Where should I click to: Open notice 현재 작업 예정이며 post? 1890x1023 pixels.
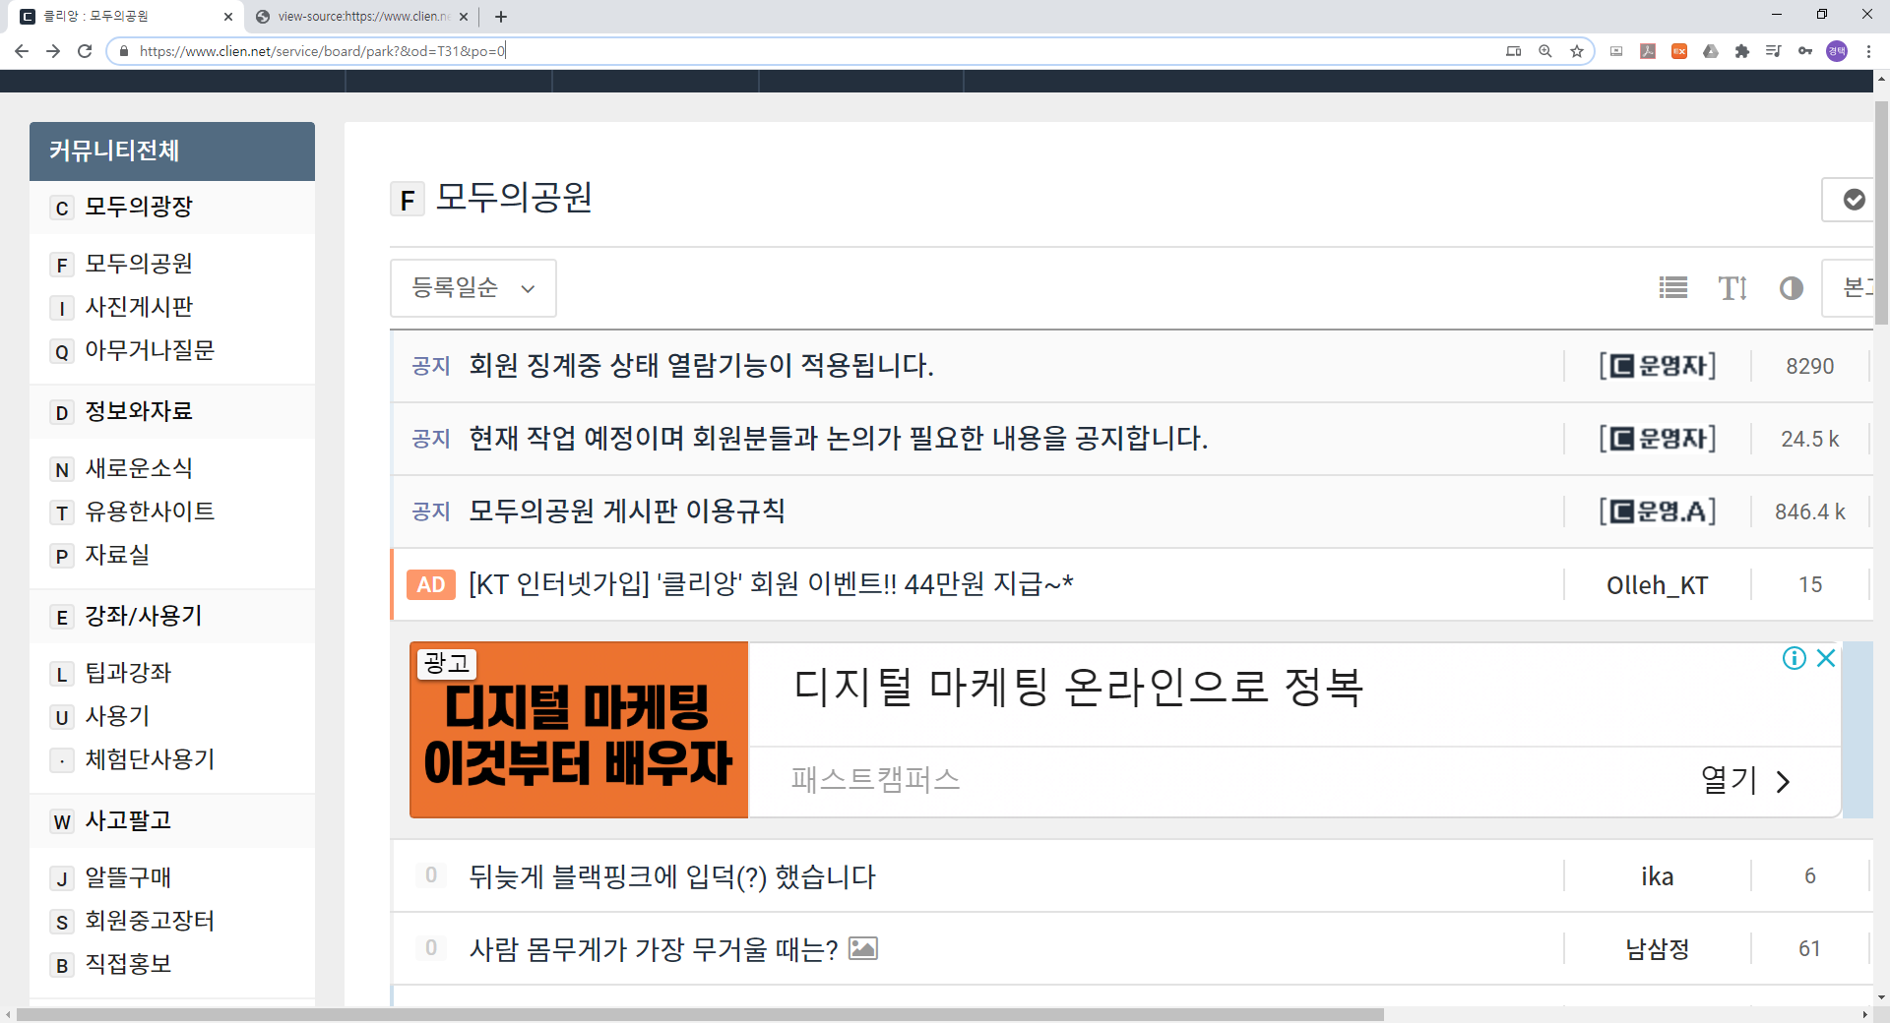pyautogui.click(x=839, y=439)
